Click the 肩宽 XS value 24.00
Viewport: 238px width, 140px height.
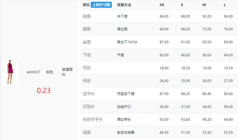tap(164, 81)
